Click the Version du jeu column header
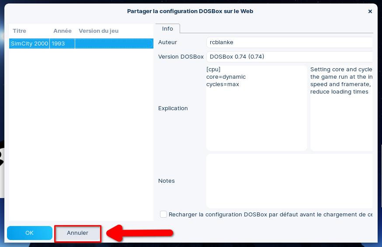 [x=98, y=31]
